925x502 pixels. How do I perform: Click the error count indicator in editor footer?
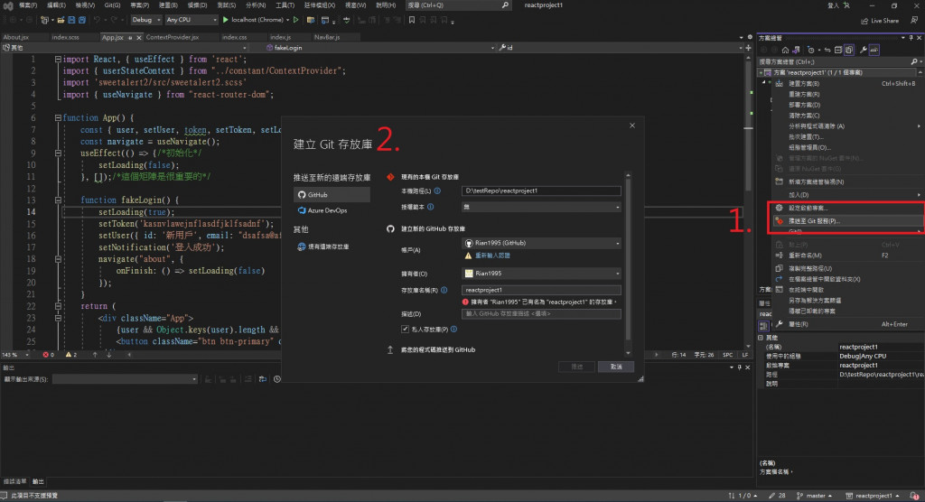(49, 355)
